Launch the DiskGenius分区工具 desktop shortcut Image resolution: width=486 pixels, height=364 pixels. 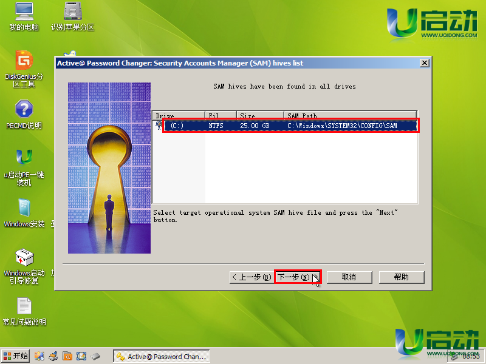pyautogui.click(x=24, y=69)
